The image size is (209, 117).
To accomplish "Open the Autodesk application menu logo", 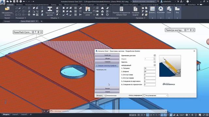I will click(x=2, y=2).
